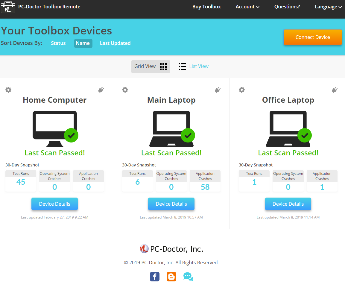Click the List View lines icon
Image resolution: width=345 pixels, height=282 pixels.
coord(183,66)
